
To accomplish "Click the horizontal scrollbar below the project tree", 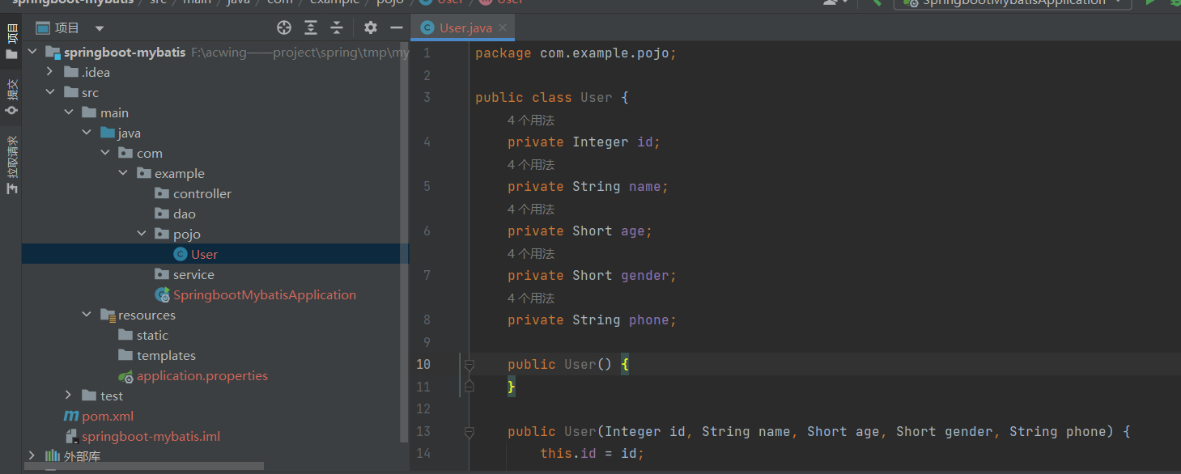I will [x=143, y=467].
